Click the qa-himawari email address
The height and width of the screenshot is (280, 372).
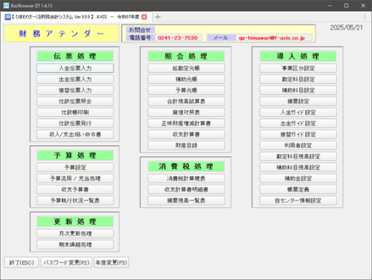point(272,38)
